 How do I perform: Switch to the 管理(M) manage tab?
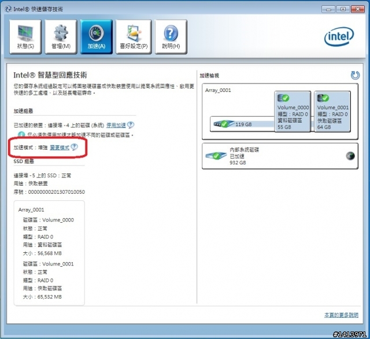[61, 37]
